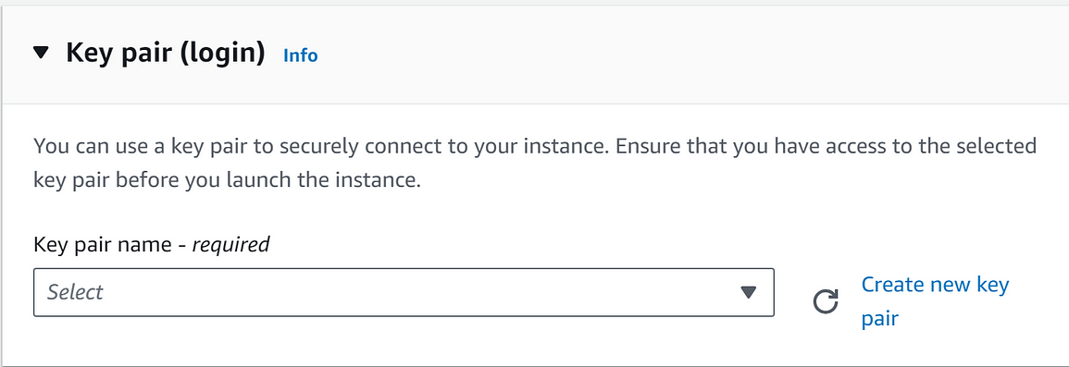Click the blue Info text in section header
Screen dimensions: 1069x367
[x=301, y=55]
